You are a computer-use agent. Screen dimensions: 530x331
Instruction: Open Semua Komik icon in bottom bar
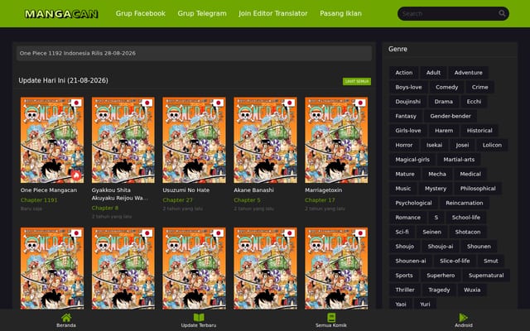pos(331,318)
